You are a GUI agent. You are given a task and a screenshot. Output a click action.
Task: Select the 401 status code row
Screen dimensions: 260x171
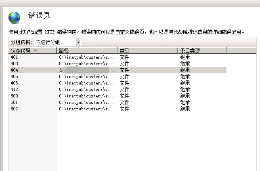14,57
